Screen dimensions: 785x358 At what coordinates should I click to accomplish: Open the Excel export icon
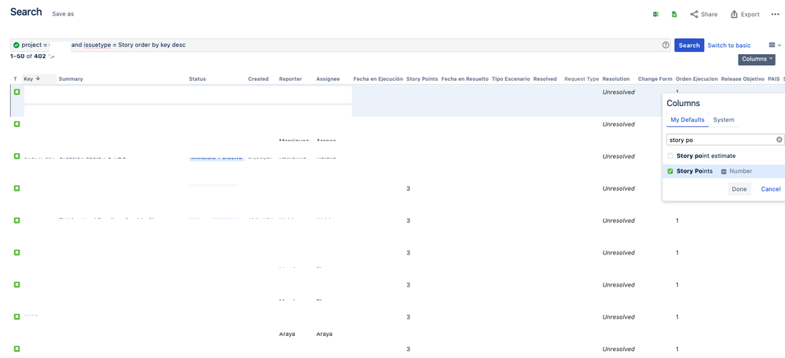(x=655, y=14)
